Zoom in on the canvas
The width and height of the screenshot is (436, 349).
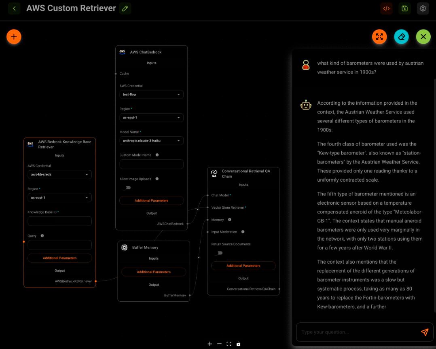point(210,344)
